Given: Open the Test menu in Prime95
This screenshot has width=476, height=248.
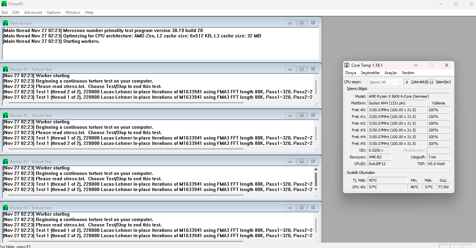Looking at the screenshot, I should (x=4, y=12).
